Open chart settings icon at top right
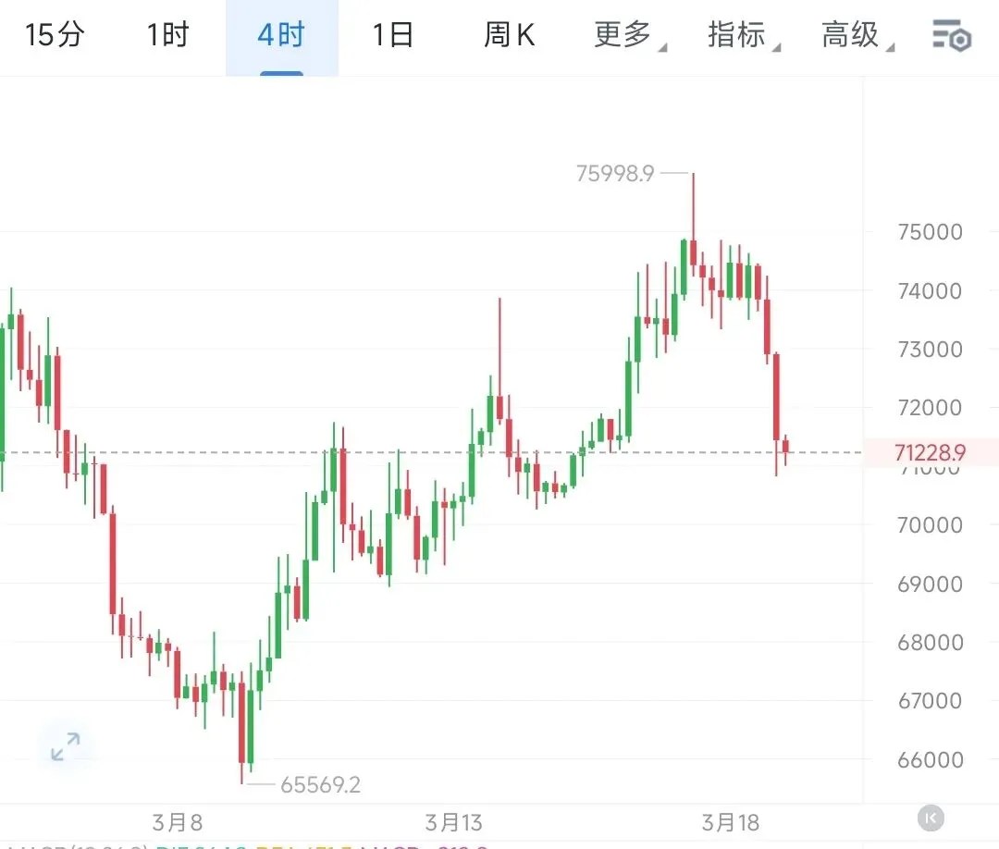This screenshot has width=999, height=849. click(952, 35)
